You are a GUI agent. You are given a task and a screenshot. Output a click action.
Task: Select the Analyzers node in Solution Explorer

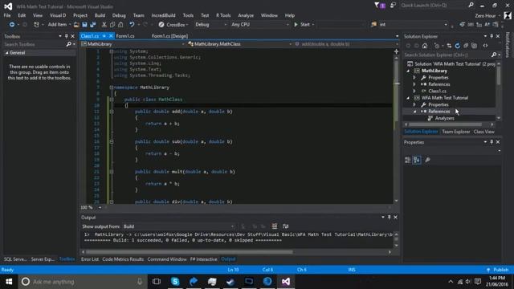tap(444, 118)
